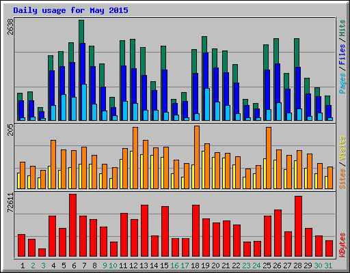Viewport: 350px width, 273px height.
Task: Select day 14 on the date axis
Action: [154, 265]
